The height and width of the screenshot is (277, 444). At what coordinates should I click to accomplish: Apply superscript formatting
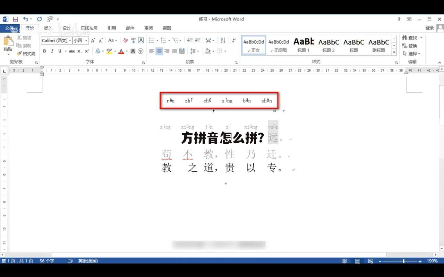(x=87, y=51)
